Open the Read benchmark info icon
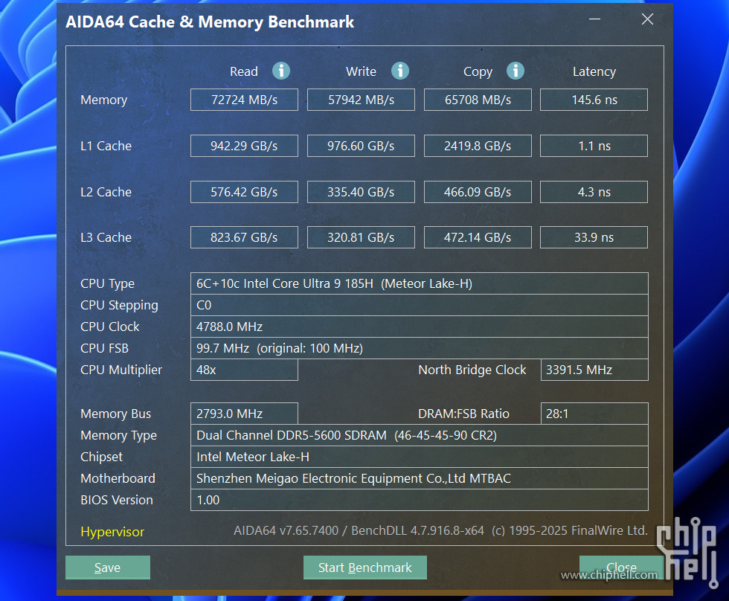This screenshot has height=601, width=729. click(281, 71)
